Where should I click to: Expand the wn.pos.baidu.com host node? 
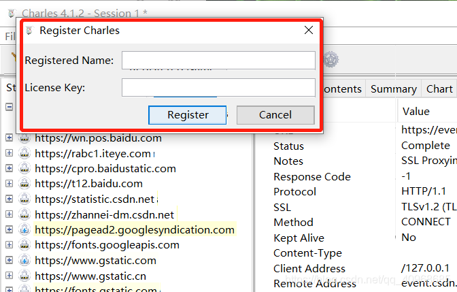tap(10, 137)
